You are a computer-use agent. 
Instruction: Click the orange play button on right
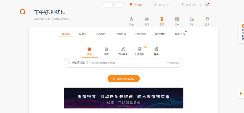tap(240, 94)
